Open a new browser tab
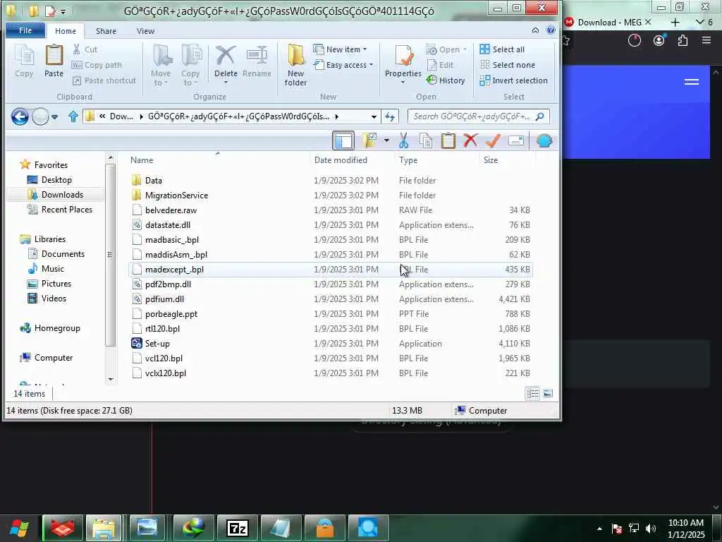 click(x=675, y=22)
